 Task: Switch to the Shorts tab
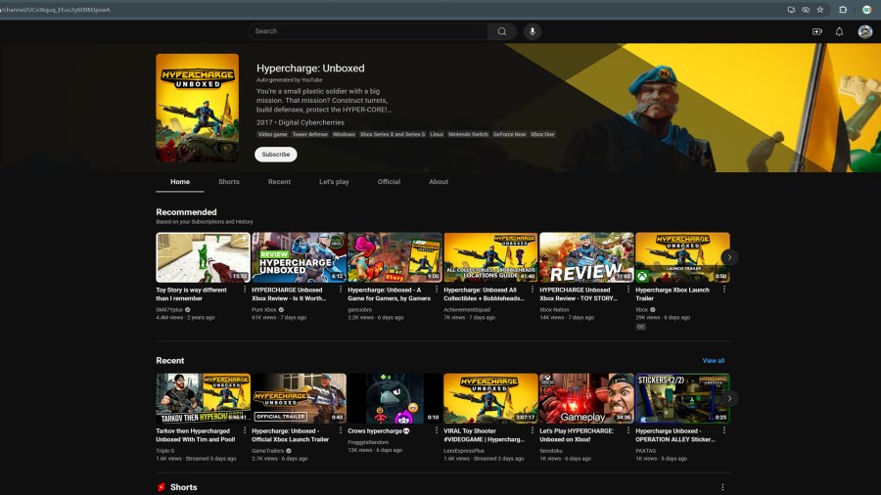pyautogui.click(x=229, y=182)
